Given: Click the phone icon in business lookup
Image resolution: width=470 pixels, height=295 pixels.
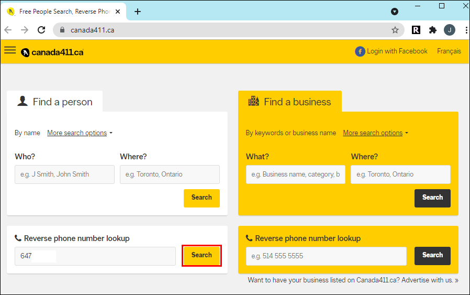Looking at the screenshot, I should tap(249, 238).
